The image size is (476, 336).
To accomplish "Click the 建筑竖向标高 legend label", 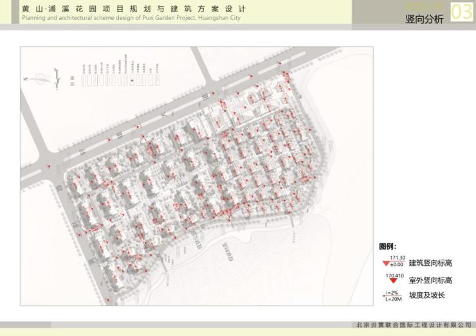I will (430, 263).
